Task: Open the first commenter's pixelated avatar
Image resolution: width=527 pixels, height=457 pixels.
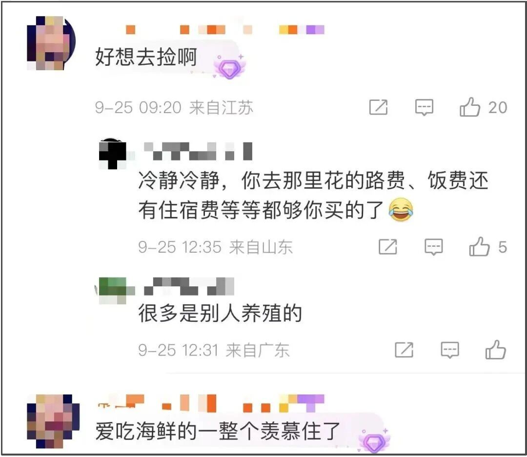Action: pyautogui.click(x=51, y=42)
